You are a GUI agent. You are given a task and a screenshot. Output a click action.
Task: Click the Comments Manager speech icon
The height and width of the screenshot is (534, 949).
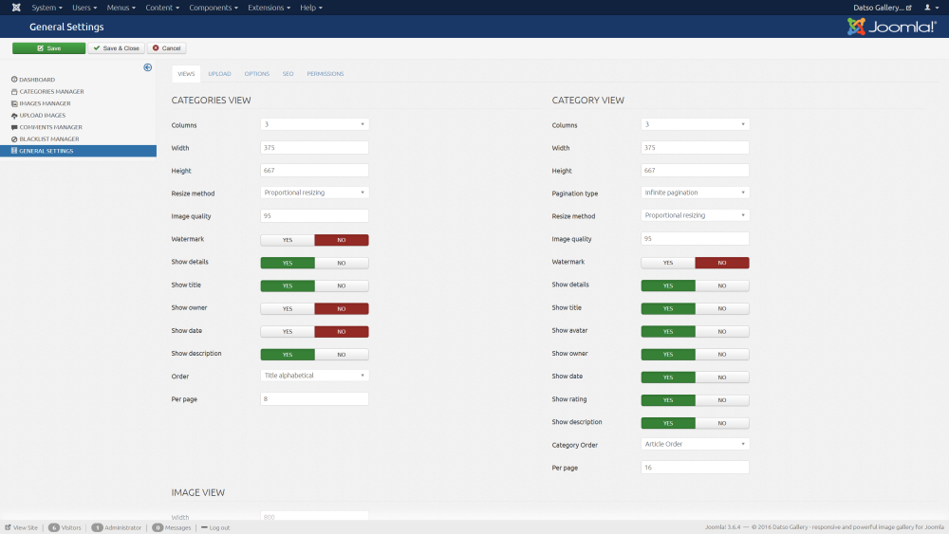13,127
